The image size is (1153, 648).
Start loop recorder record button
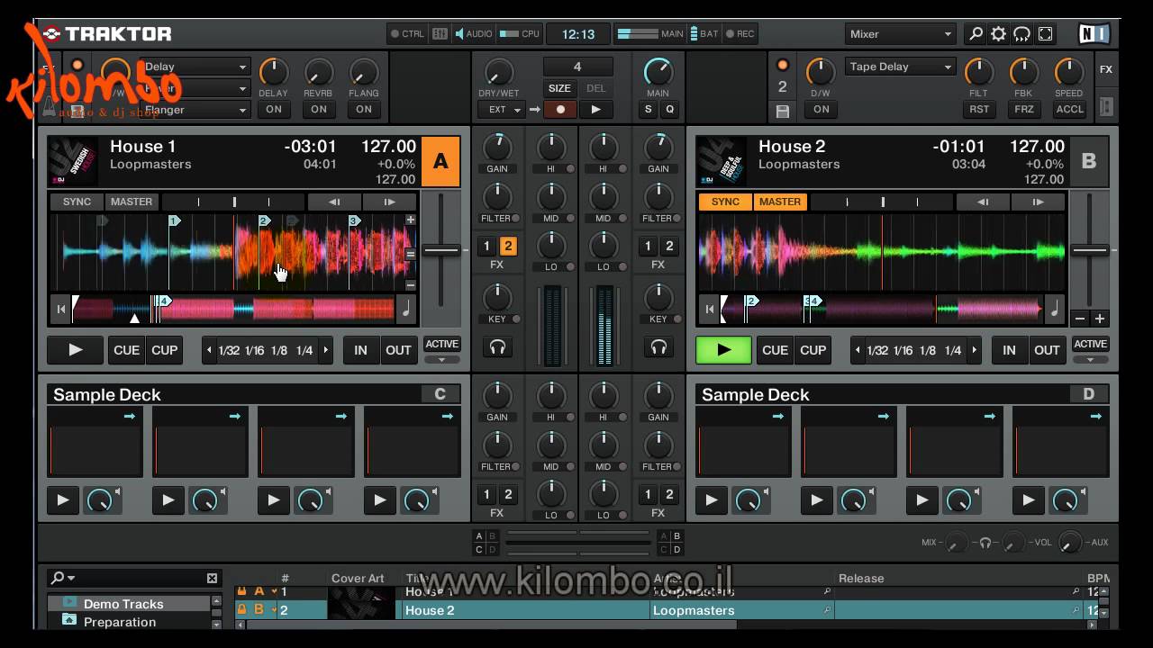coord(560,109)
